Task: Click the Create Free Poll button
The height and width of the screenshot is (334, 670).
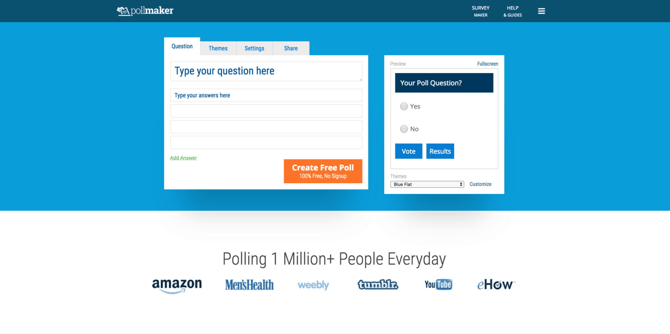Action: (x=323, y=171)
